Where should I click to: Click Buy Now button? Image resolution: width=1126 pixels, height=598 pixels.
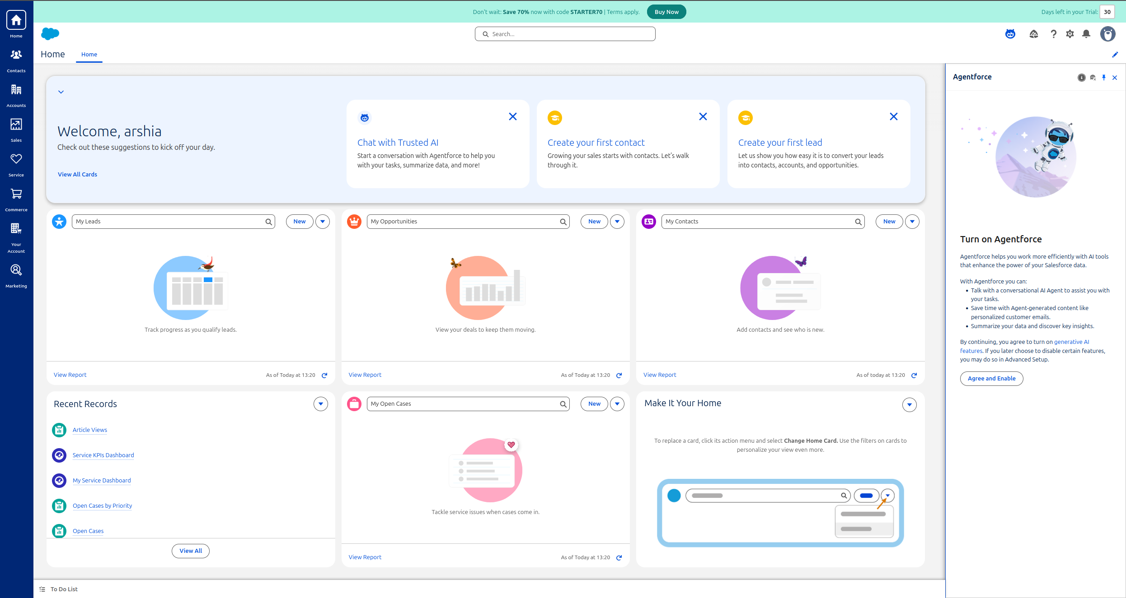click(x=666, y=12)
